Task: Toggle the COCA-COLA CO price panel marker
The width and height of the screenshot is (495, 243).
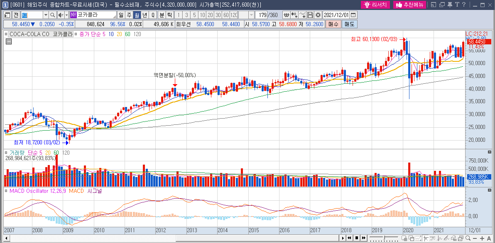Action: [x=6, y=34]
